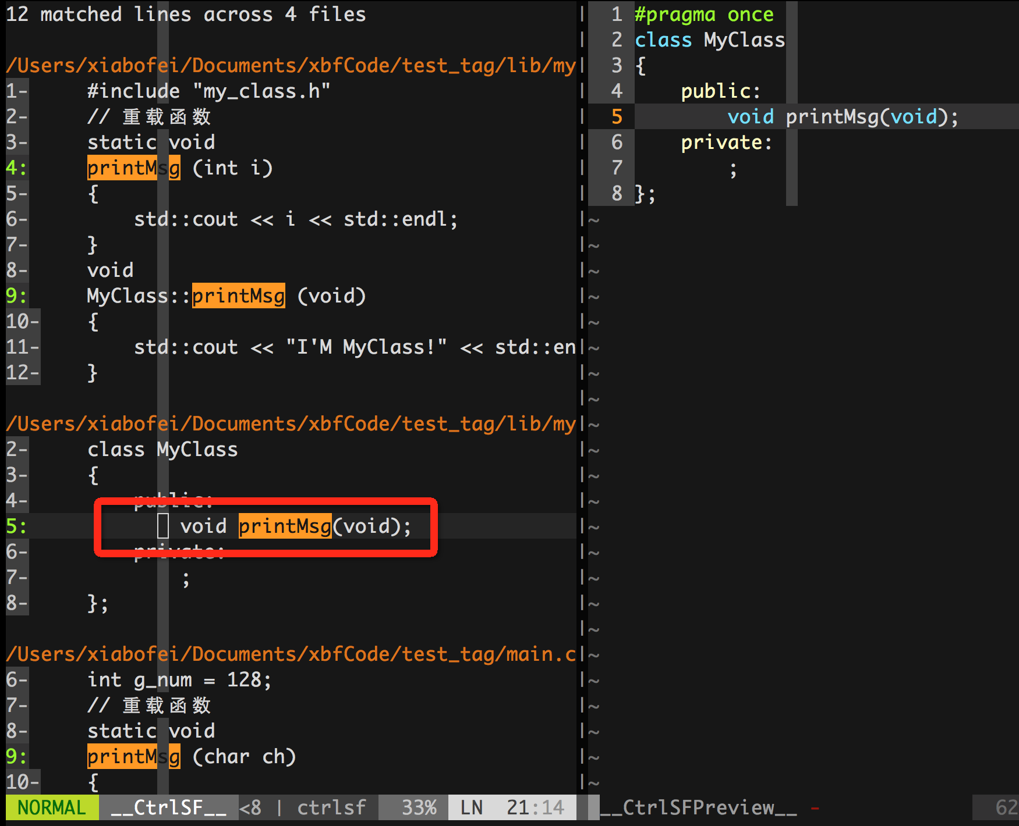Image resolution: width=1019 pixels, height=826 pixels.
Task: Click the 'LN 21:14' cursor position indicator
Action: (512, 807)
